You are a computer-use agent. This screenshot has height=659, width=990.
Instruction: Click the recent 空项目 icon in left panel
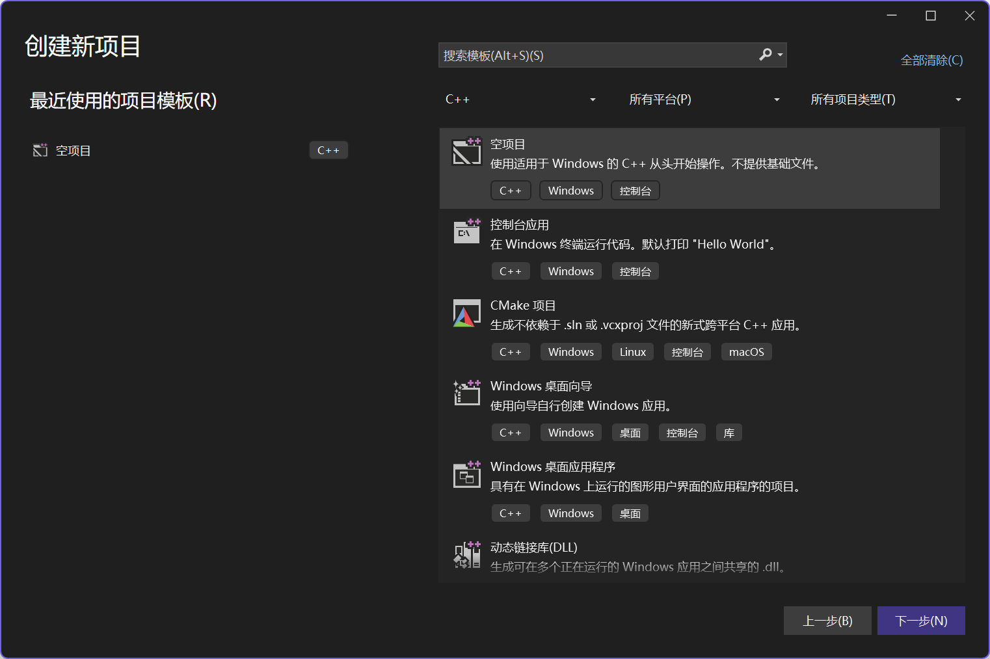pyautogui.click(x=40, y=150)
